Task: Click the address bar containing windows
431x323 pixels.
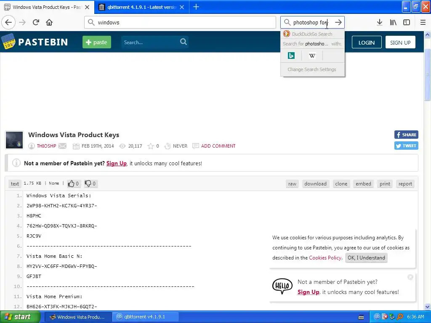Action: click(180, 22)
